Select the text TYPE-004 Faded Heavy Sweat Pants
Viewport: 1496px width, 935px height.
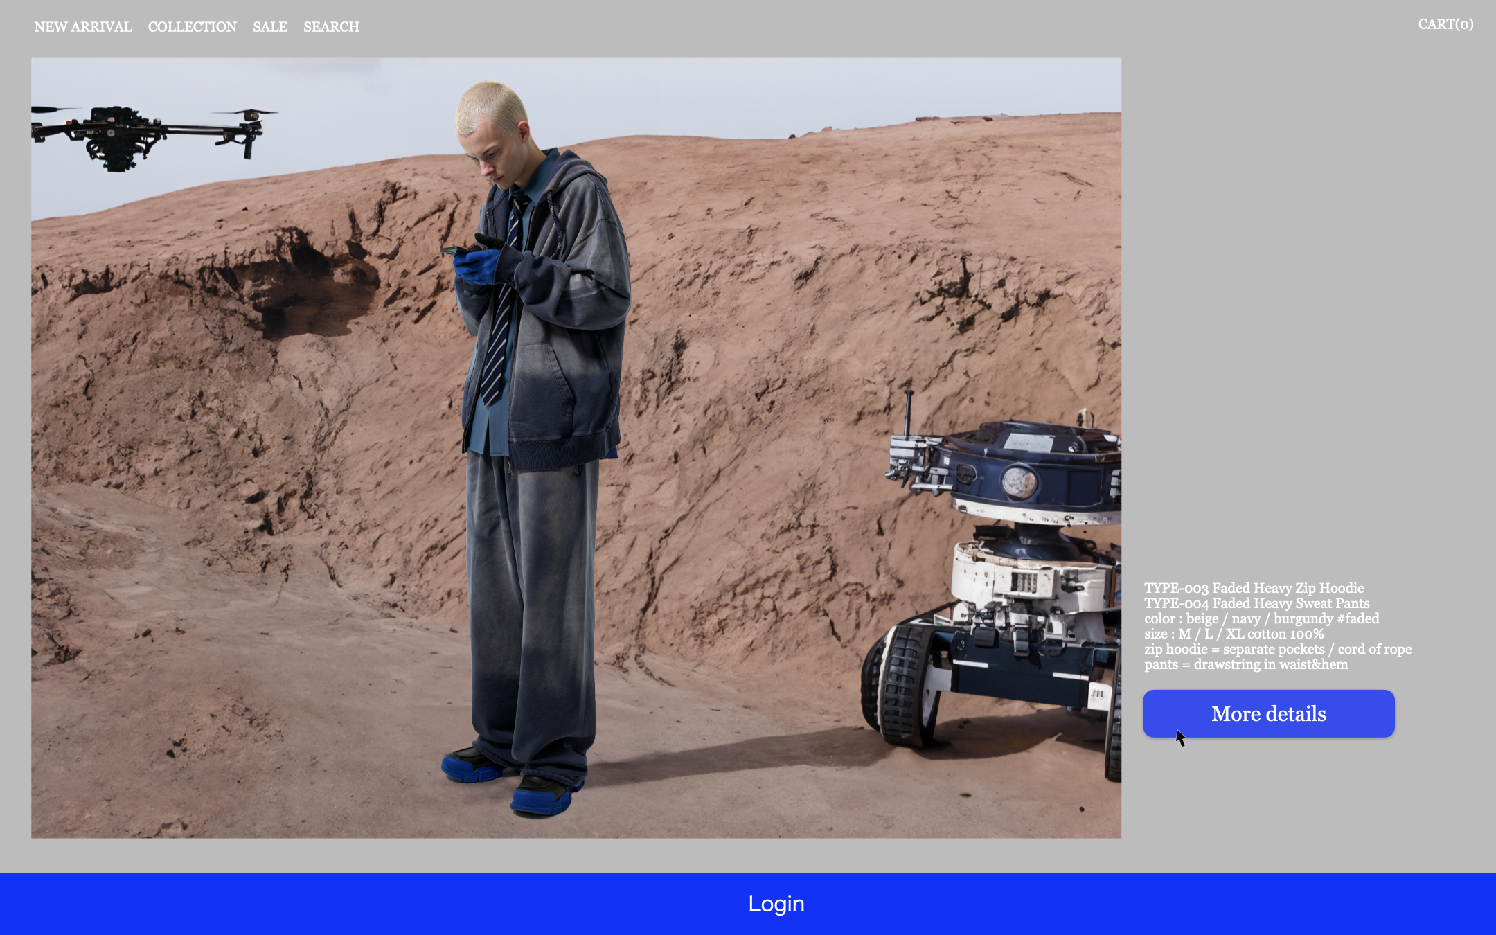pos(1256,603)
